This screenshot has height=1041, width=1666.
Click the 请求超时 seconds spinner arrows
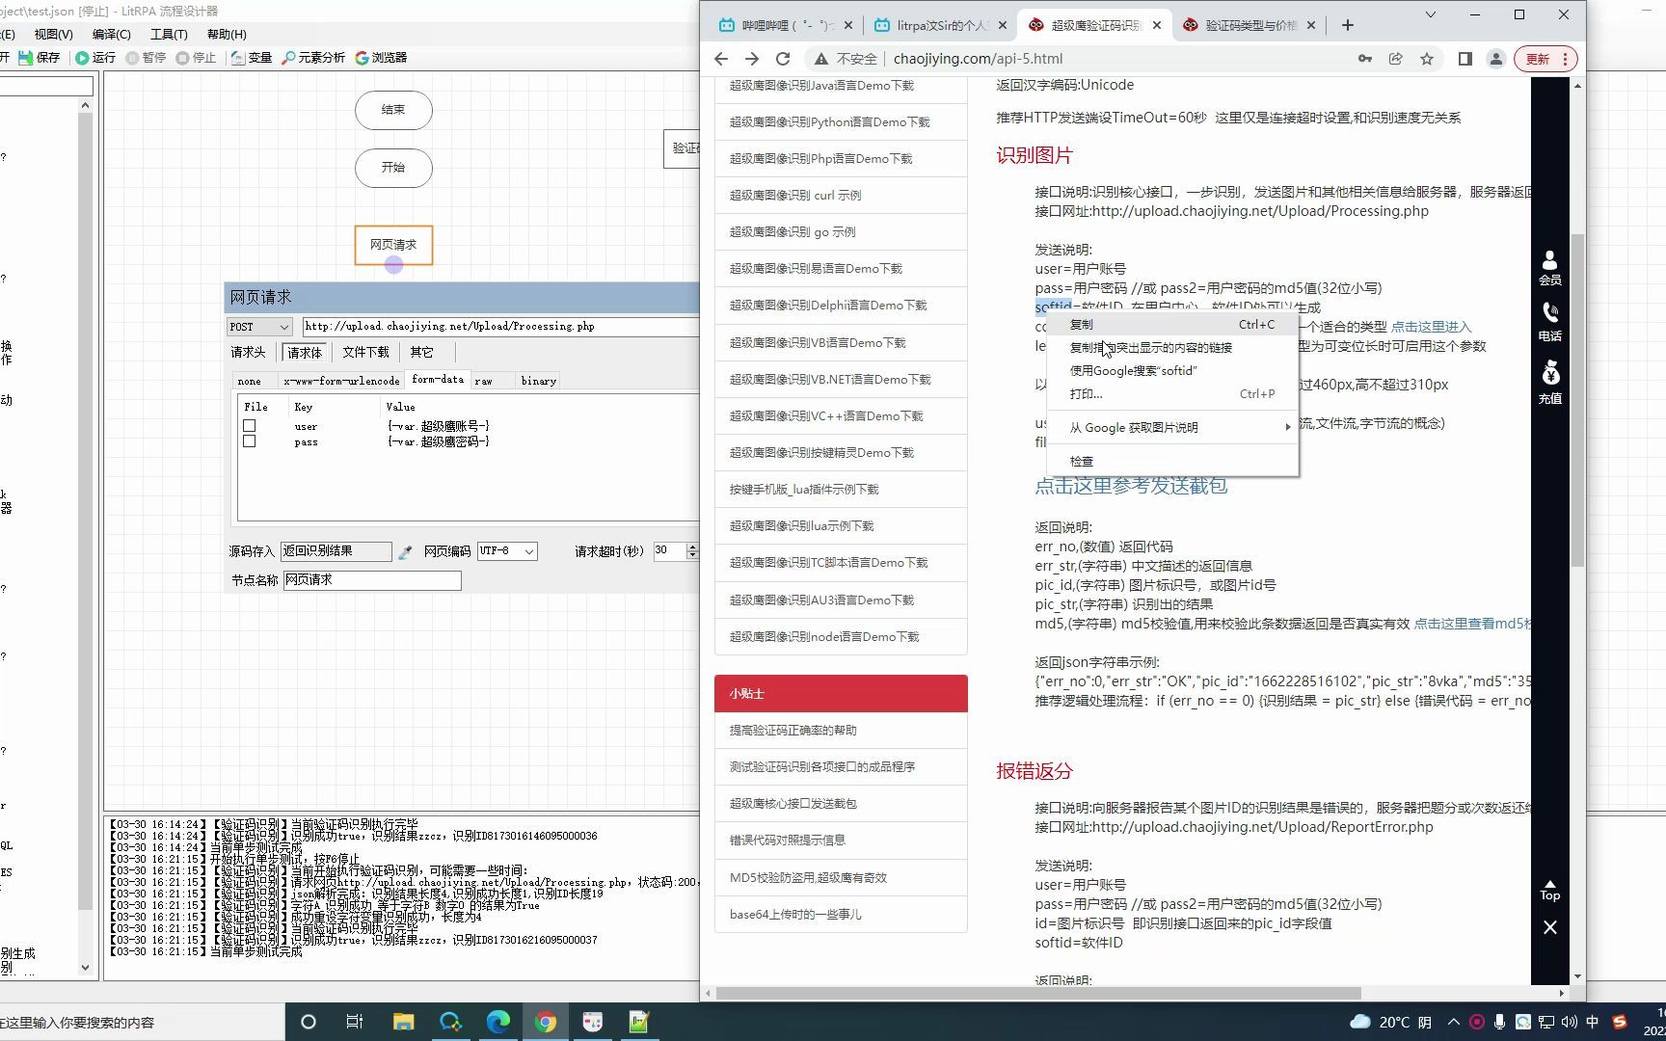[691, 551]
